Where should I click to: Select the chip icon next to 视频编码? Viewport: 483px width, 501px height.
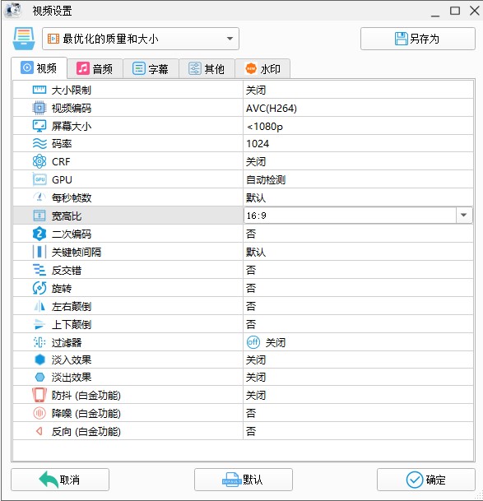click(x=39, y=108)
